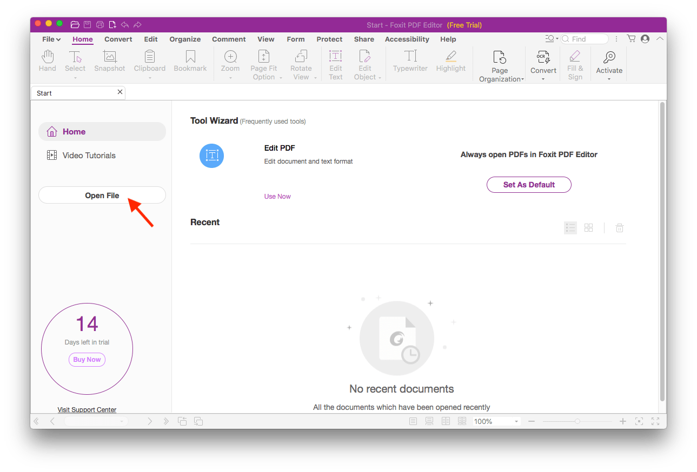Expand the File menu
The image size is (697, 472).
pyautogui.click(x=50, y=39)
